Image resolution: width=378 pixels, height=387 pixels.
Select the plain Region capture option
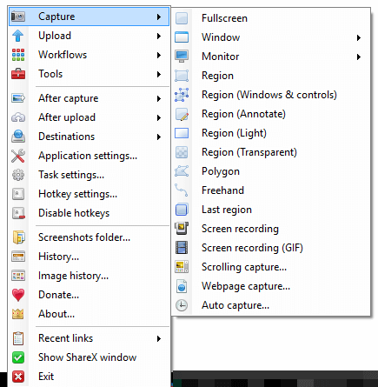(271, 76)
